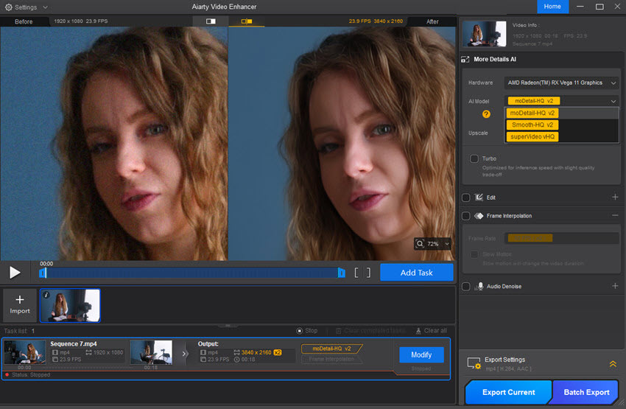The width and height of the screenshot is (626, 409).
Task: Select the imported Sequence 7 thumbnail
Action: click(x=70, y=305)
